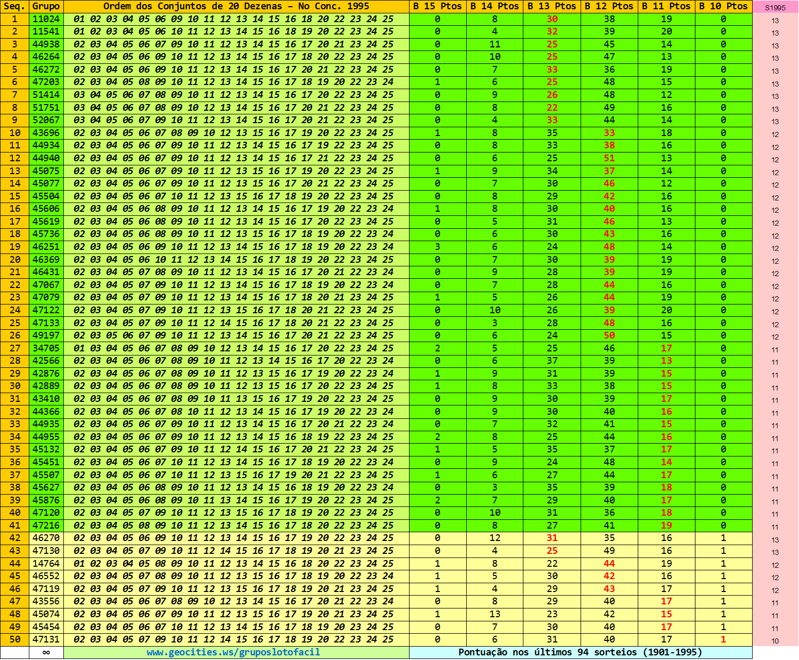Click the B 12 Ptos column header
Image resolution: width=799 pixels, height=660 pixels.
(x=609, y=7)
